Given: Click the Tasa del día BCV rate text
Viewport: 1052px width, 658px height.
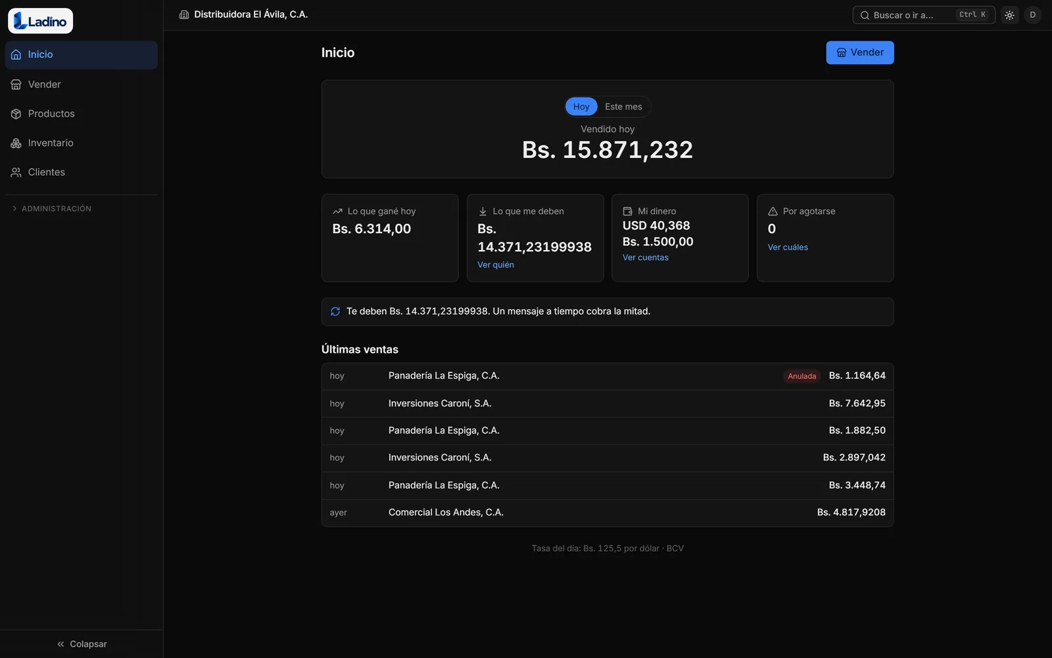Looking at the screenshot, I should (x=608, y=548).
